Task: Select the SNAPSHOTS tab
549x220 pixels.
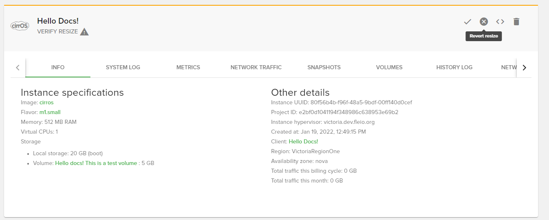Action: (x=324, y=67)
